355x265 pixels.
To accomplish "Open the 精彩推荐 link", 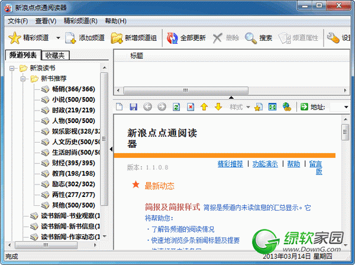I will [x=230, y=164].
